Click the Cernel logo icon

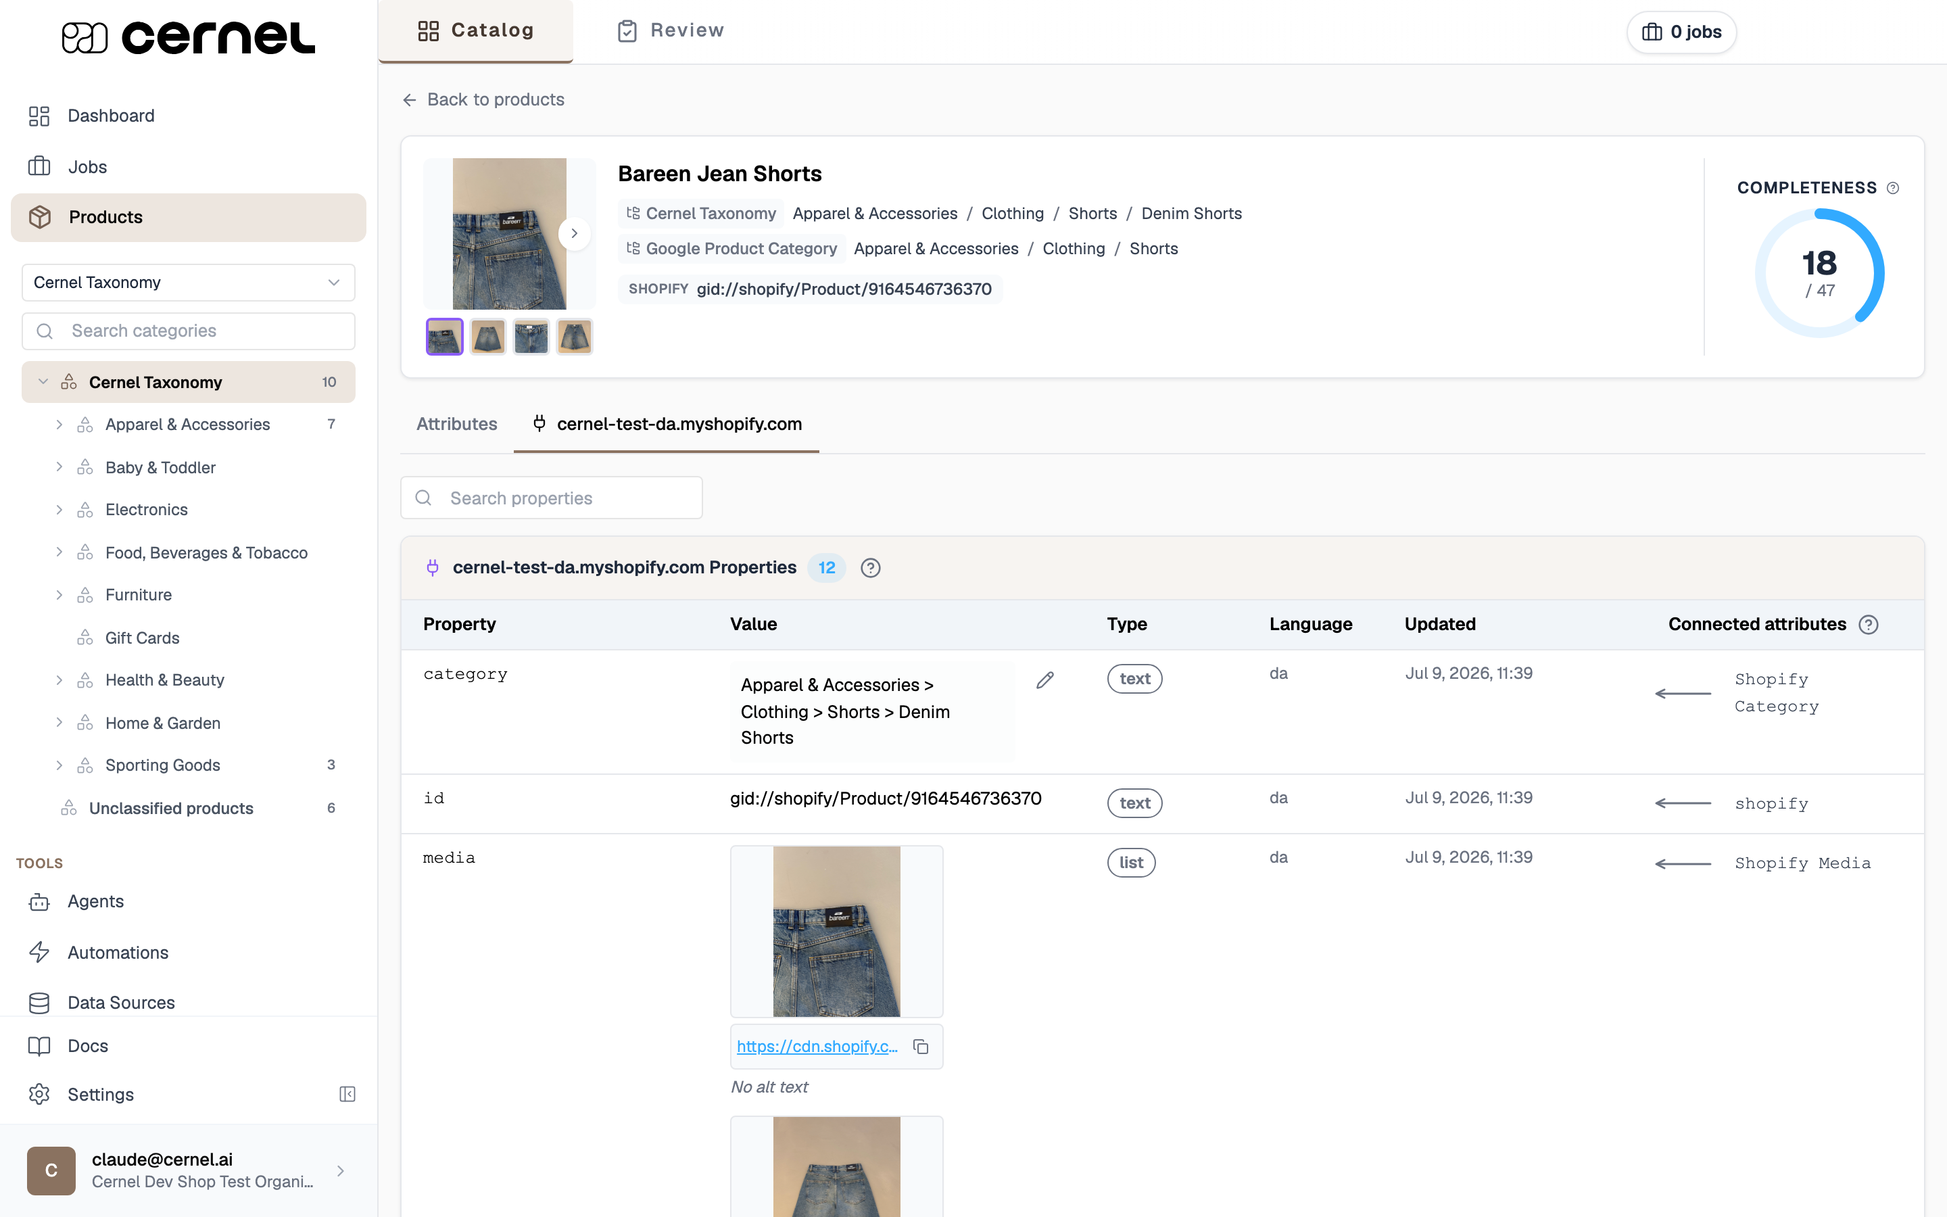coord(85,37)
